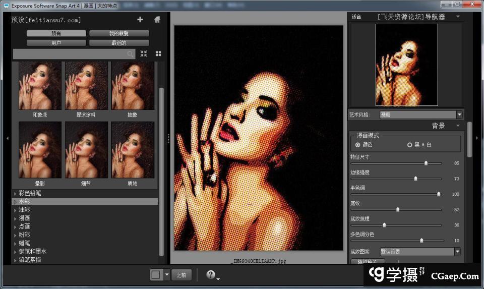Select the 颜色 comic mode radio button
This screenshot has height=289, width=484.
(x=358, y=145)
